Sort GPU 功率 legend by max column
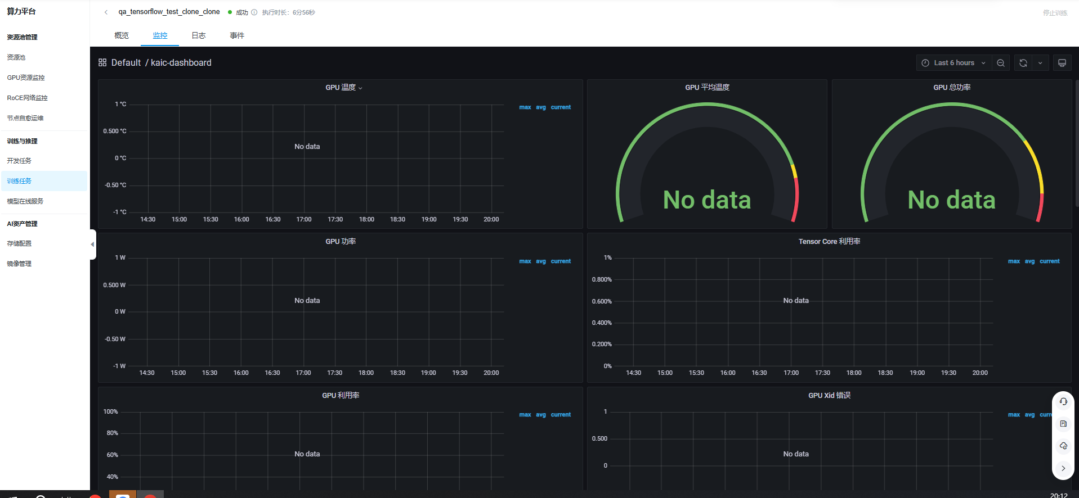This screenshot has height=498, width=1079. [525, 261]
